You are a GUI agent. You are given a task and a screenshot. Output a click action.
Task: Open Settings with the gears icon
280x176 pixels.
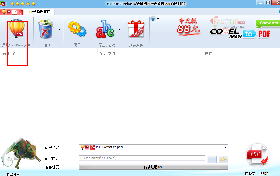point(77,29)
